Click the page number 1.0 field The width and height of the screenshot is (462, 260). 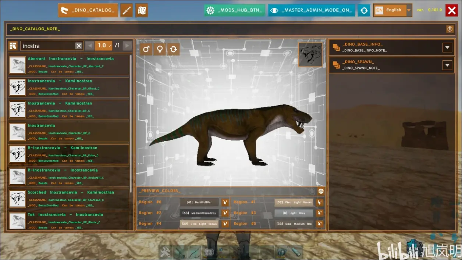[x=103, y=46]
